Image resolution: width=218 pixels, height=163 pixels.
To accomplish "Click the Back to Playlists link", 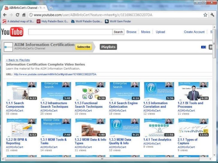I will (x=18, y=60).
